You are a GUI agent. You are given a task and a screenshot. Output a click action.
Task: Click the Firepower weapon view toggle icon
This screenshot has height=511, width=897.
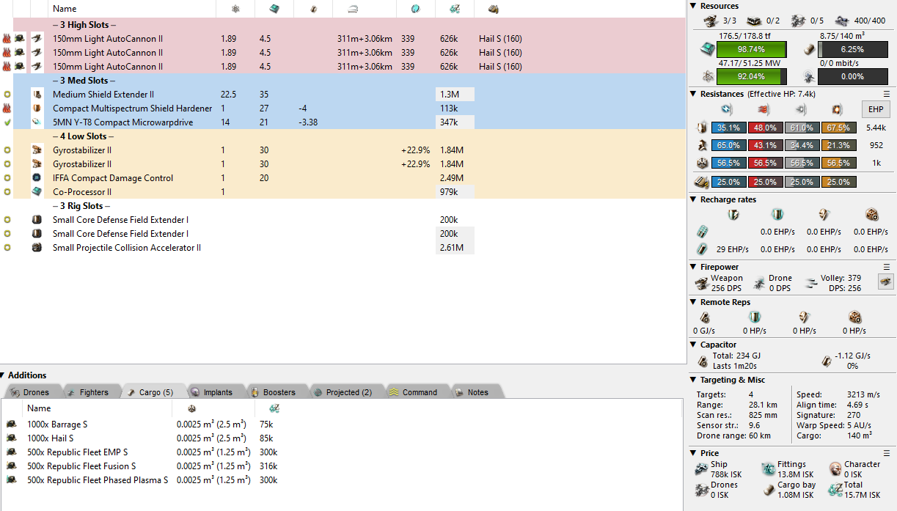886,282
